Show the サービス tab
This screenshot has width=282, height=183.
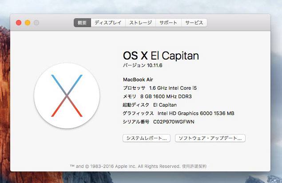(x=194, y=23)
